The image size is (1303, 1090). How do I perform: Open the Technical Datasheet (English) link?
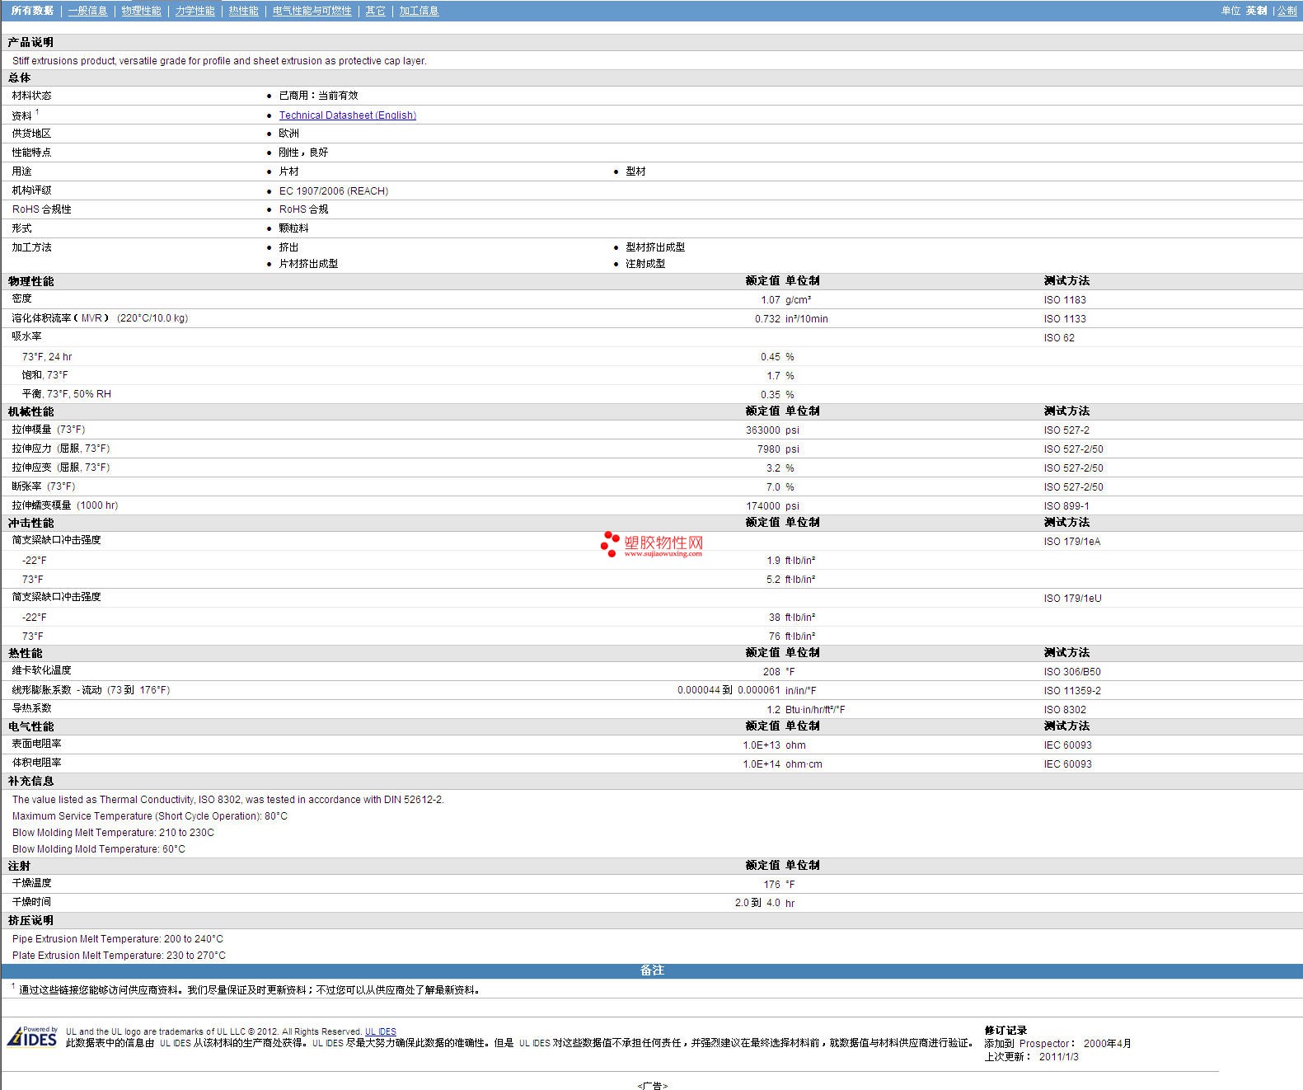347,115
